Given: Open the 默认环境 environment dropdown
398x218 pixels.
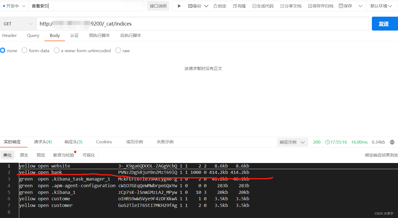Looking at the screenshot, I should click(381, 6).
